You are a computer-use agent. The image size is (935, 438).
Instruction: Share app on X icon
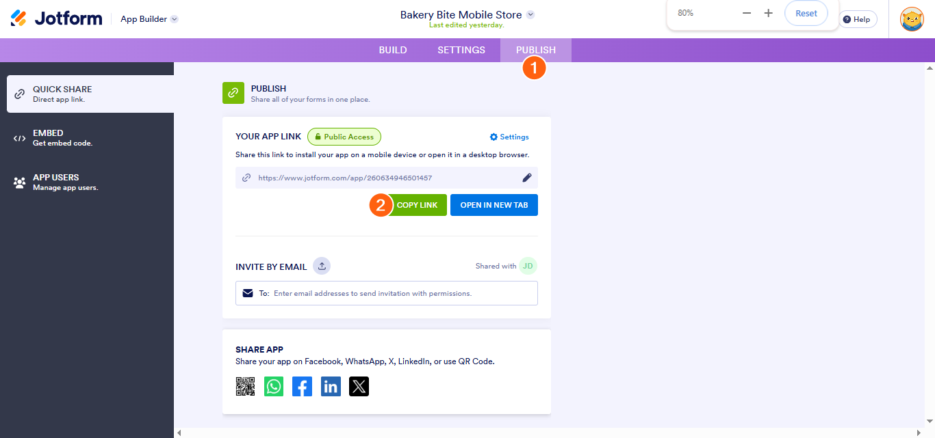point(359,387)
